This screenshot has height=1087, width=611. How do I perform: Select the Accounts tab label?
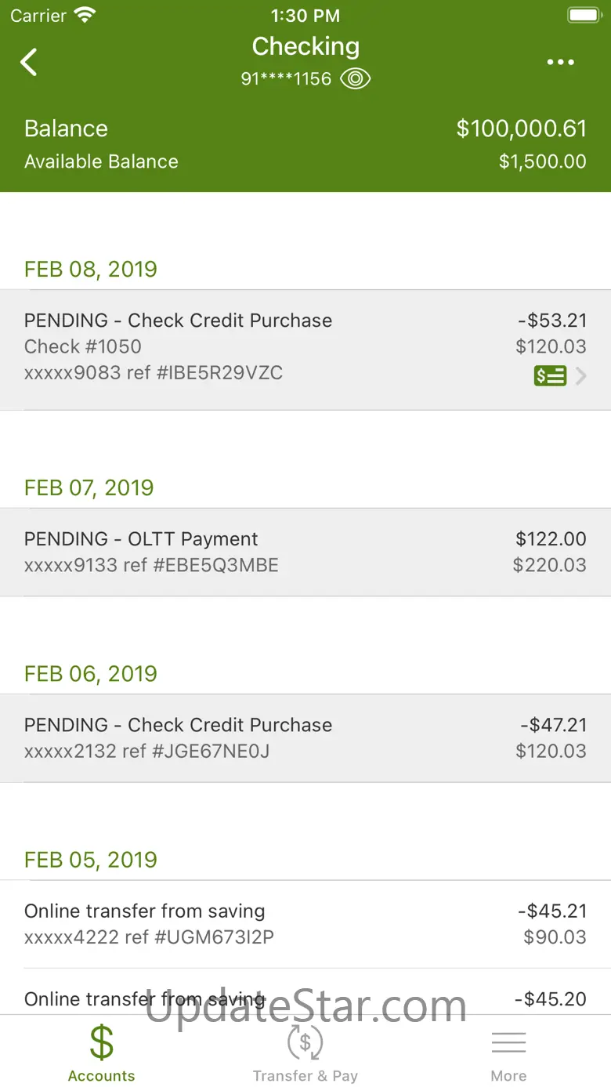point(101,1076)
